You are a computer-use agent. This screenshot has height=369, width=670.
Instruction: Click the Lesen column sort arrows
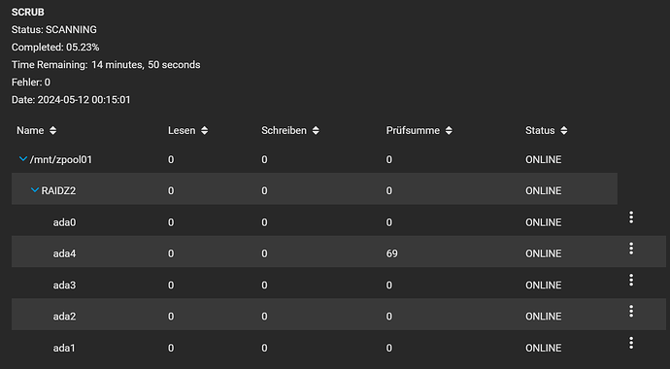click(205, 131)
